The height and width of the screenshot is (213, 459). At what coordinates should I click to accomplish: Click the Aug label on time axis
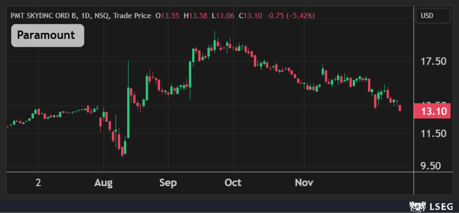(103, 183)
